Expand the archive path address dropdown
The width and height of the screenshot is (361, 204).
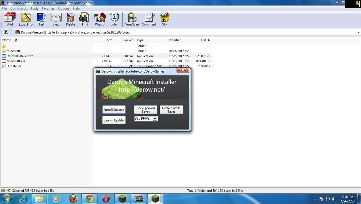[x=358, y=32]
